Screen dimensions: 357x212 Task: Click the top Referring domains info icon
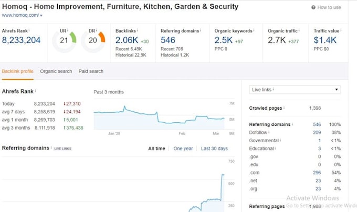coord(201,30)
